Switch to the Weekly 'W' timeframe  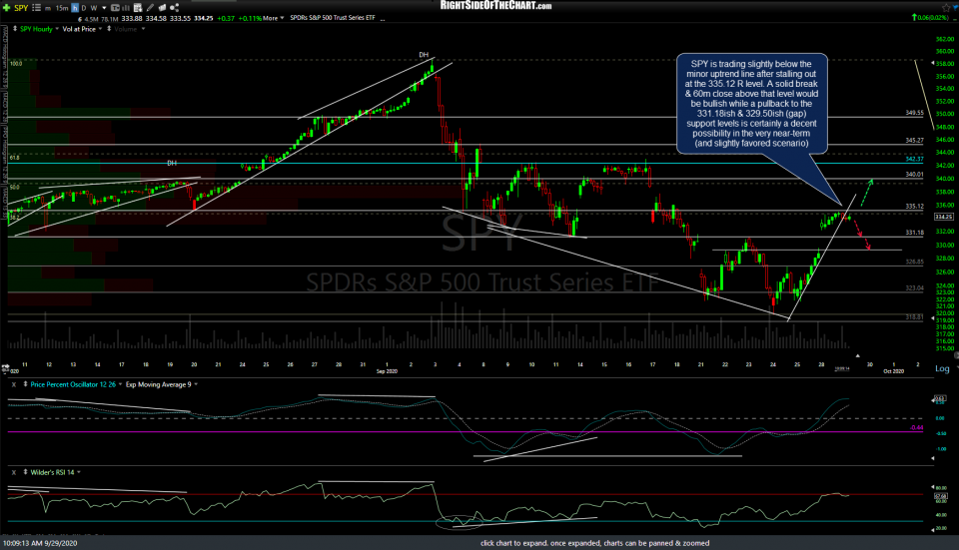pos(94,8)
